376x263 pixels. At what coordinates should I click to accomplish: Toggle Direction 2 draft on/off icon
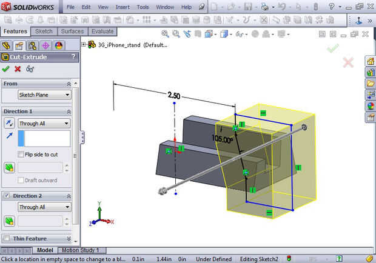pyautogui.click(x=9, y=221)
